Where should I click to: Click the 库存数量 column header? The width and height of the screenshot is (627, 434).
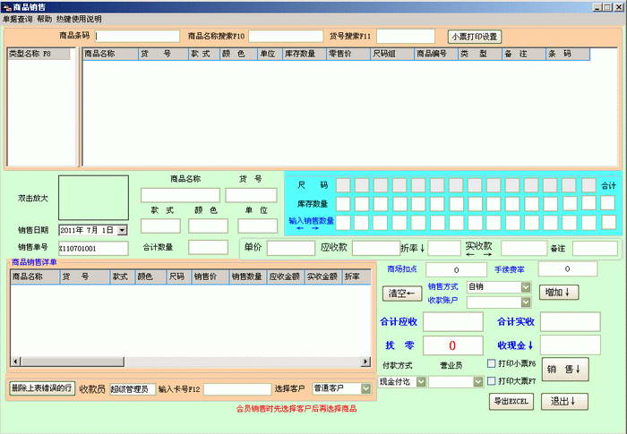(x=305, y=54)
